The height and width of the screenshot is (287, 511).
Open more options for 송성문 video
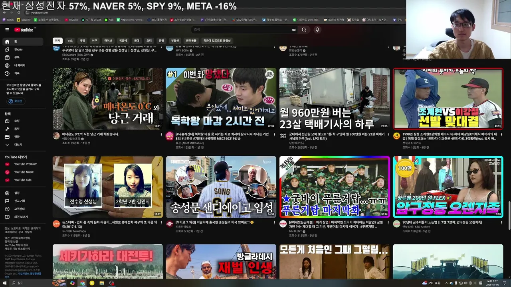click(274, 223)
